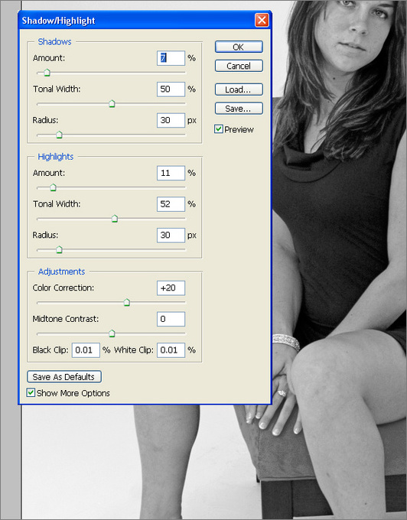Click the Color Correction slider handle
407x520 pixels.
click(127, 303)
